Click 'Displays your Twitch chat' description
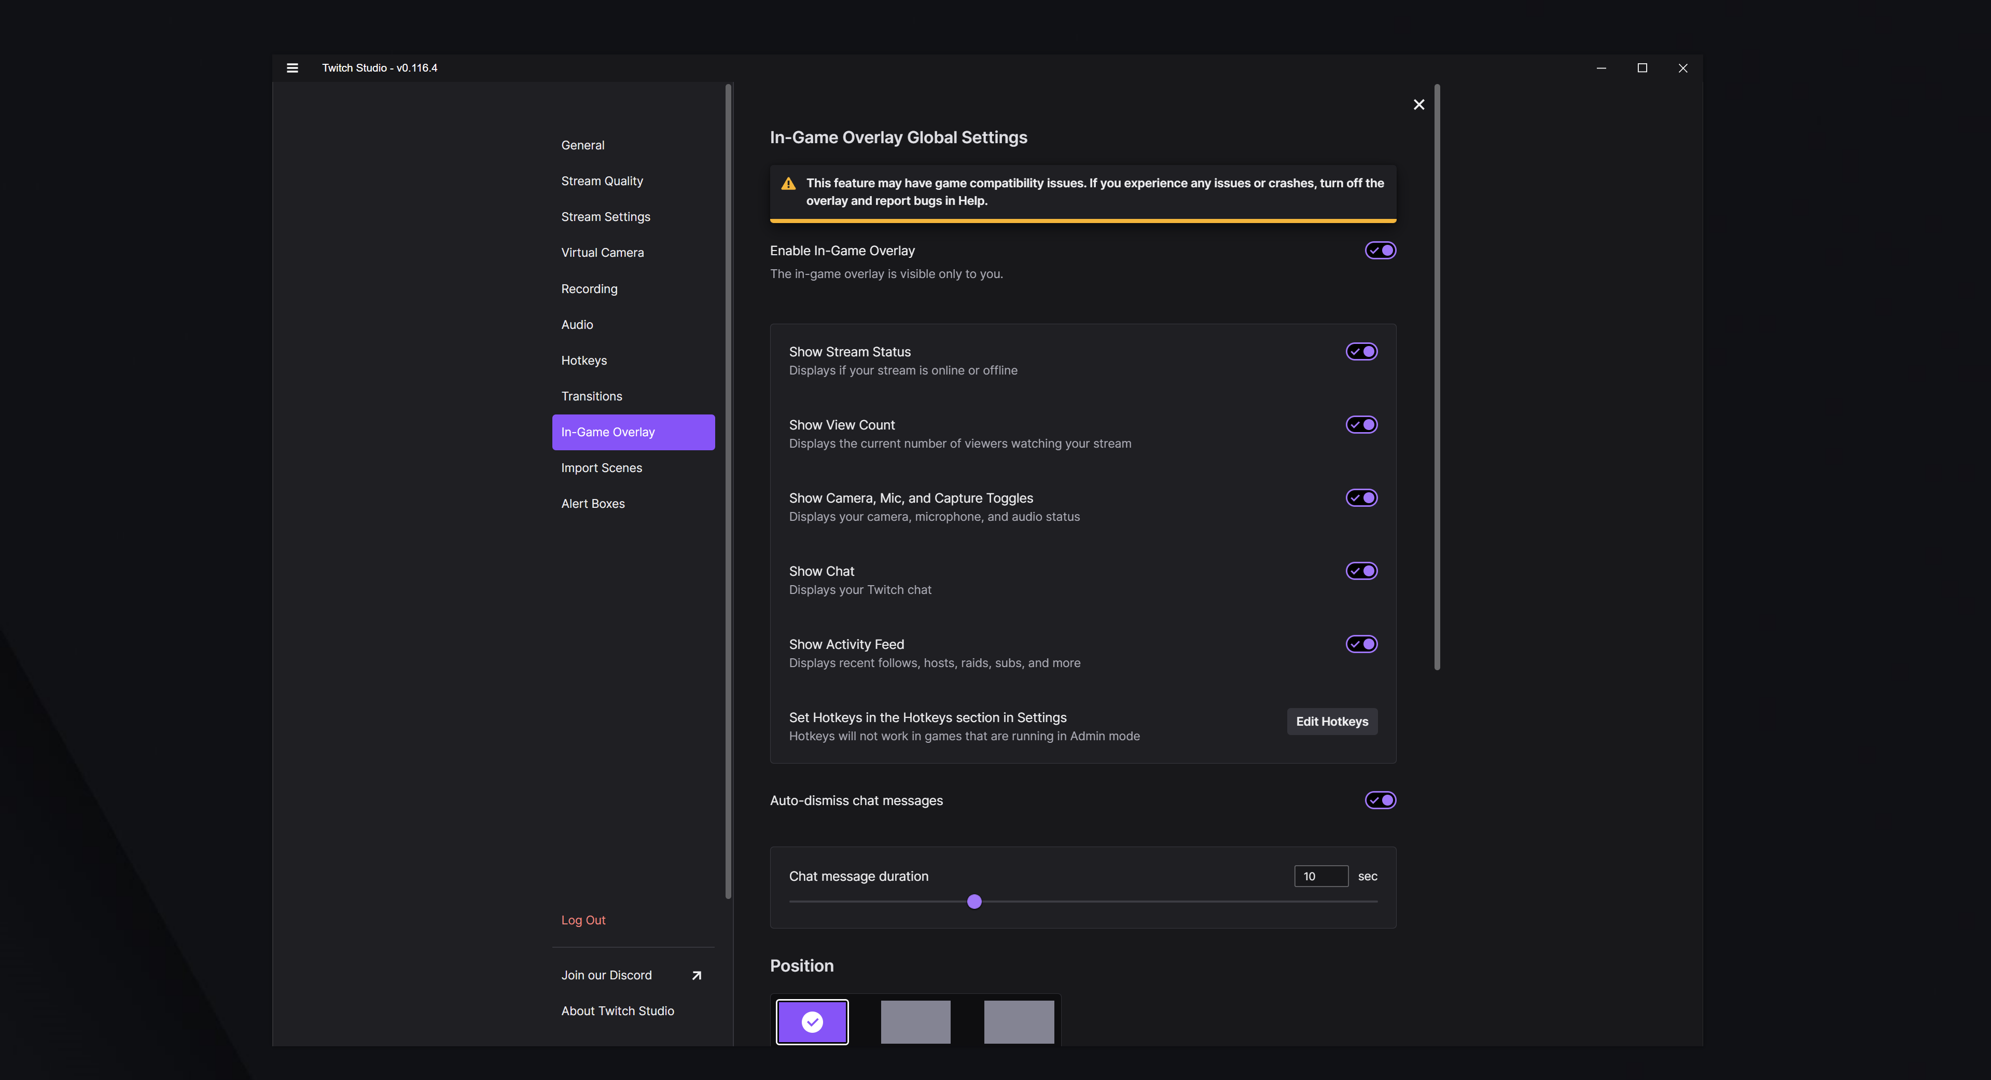 pyautogui.click(x=859, y=590)
